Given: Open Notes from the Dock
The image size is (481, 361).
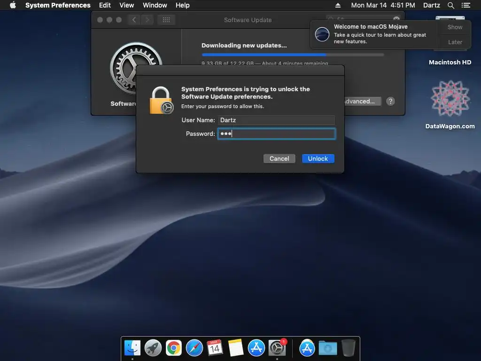Looking at the screenshot, I should coord(236,348).
